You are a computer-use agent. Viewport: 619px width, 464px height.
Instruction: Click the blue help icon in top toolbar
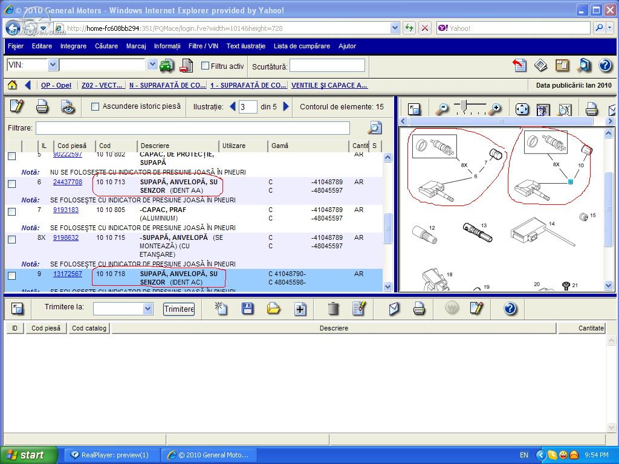(605, 65)
